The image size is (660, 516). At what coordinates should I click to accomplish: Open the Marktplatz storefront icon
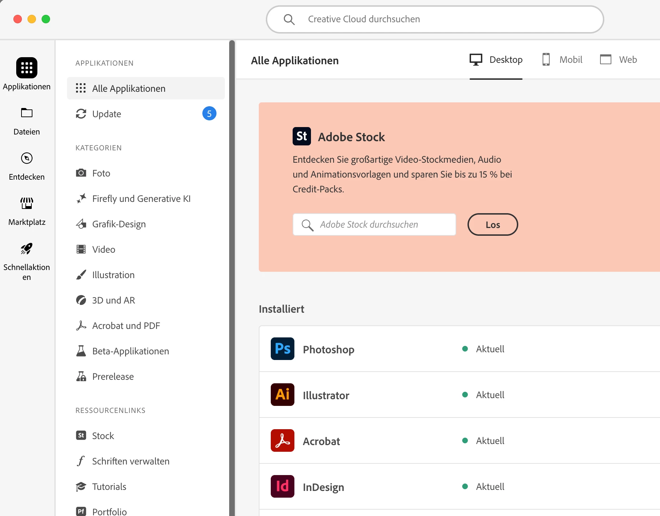point(27,203)
